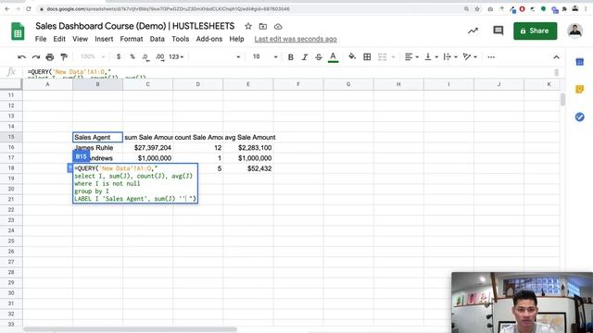Open text rotation dropdown
Viewport: 593px width, 333px height.
click(470, 56)
